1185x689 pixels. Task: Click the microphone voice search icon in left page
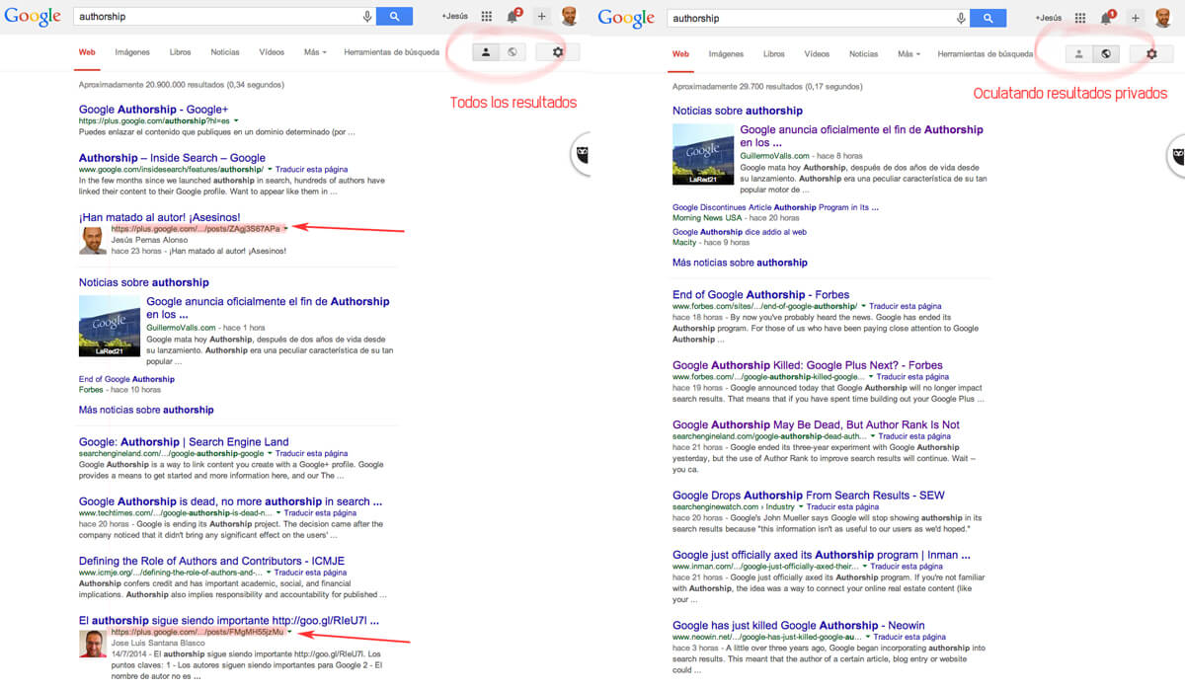point(367,17)
